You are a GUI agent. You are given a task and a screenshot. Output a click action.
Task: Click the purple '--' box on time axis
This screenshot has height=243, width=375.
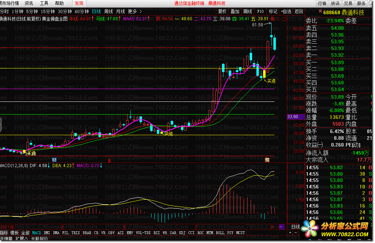click(x=282, y=227)
